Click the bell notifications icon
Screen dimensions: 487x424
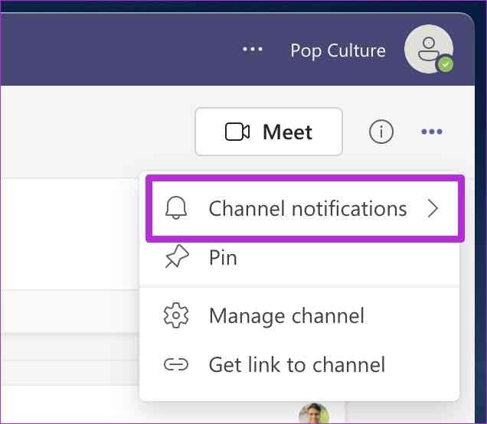176,208
